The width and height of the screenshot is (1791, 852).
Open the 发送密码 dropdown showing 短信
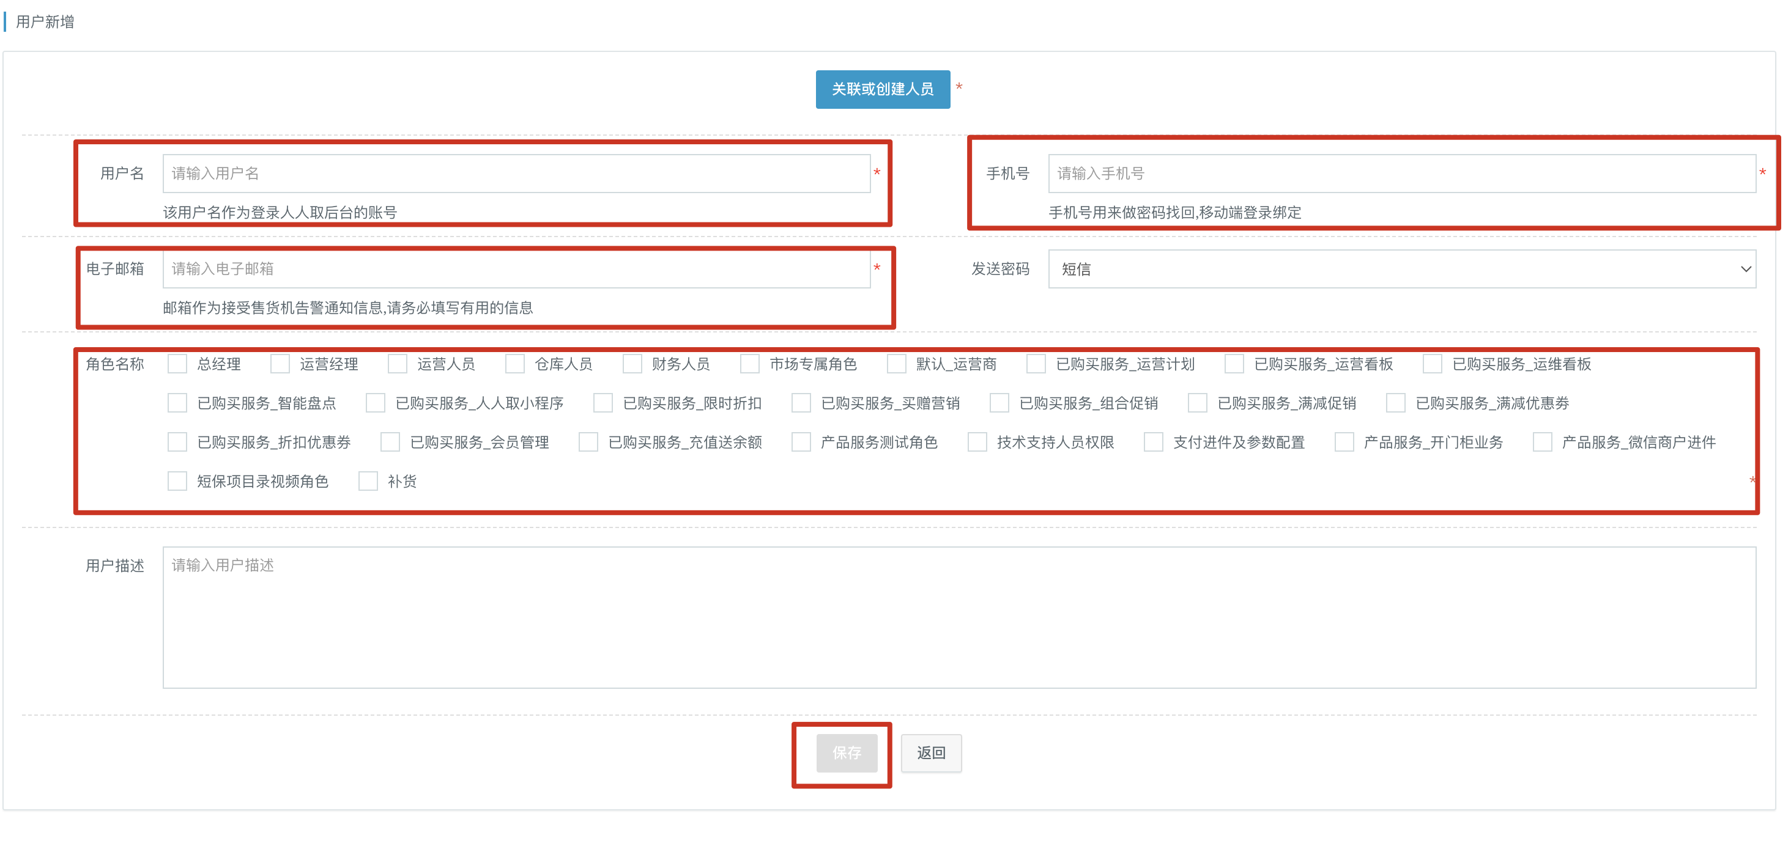tap(1401, 269)
